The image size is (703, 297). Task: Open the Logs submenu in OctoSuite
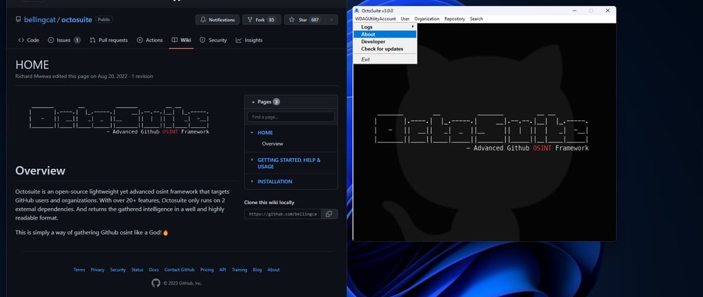click(385, 27)
